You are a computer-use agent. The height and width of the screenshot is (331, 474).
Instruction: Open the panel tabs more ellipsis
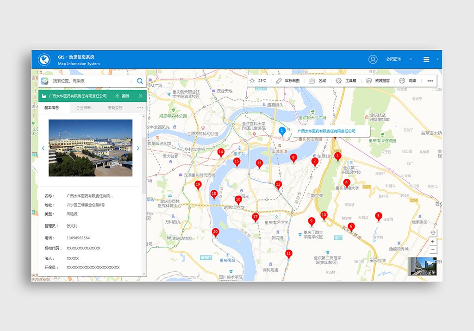(x=140, y=107)
